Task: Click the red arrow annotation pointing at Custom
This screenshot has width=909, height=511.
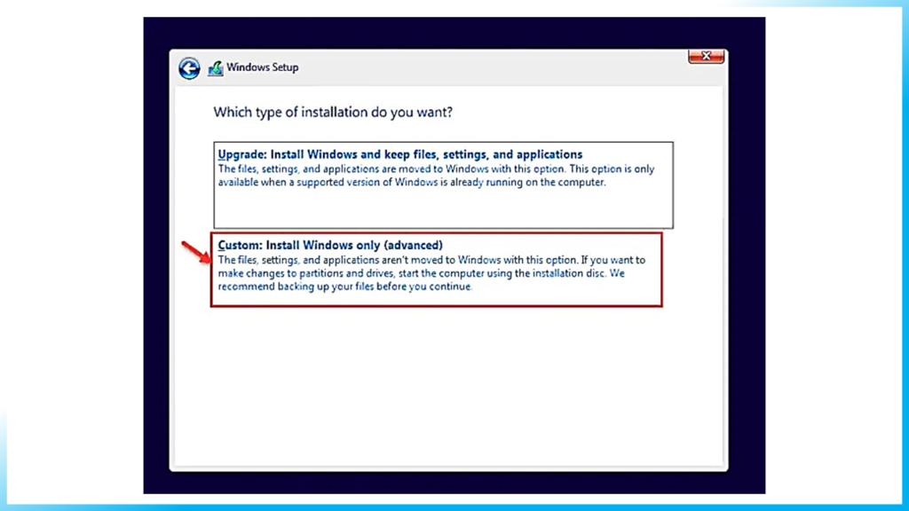Action: click(197, 249)
